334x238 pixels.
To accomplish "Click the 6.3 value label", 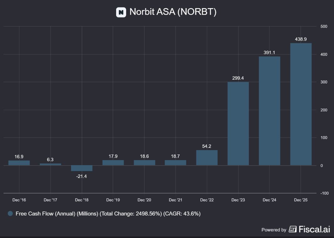I will (50, 160).
